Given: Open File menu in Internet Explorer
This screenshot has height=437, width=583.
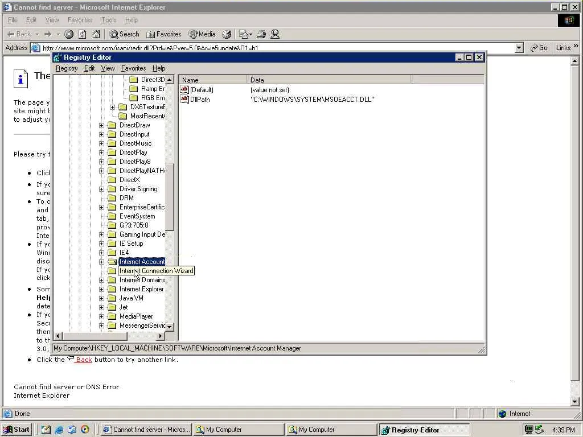Looking at the screenshot, I should [x=13, y=20].
